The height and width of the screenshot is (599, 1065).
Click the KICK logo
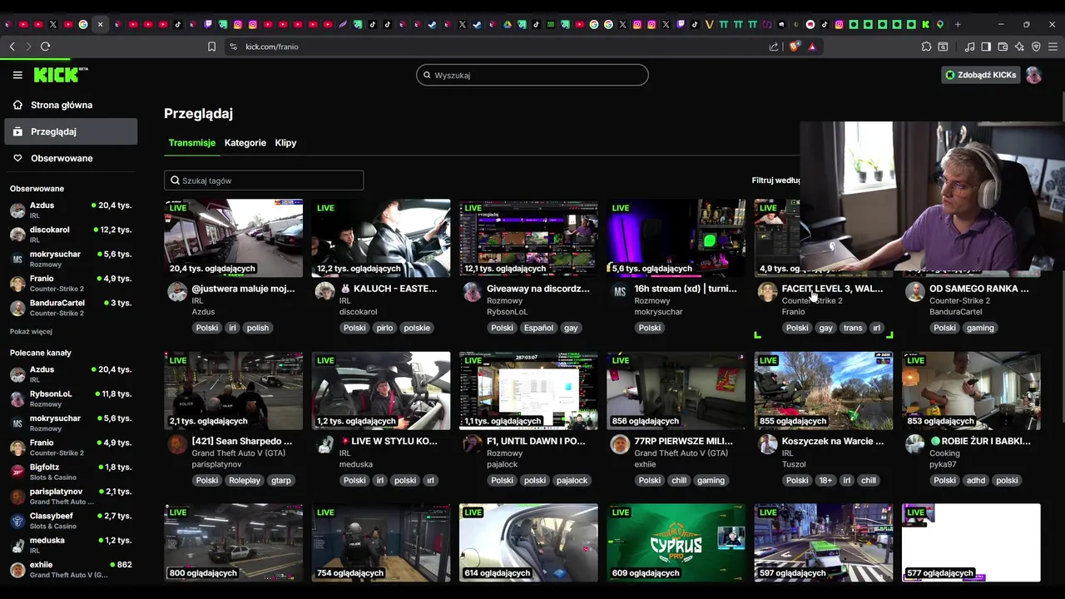point(60,75)
